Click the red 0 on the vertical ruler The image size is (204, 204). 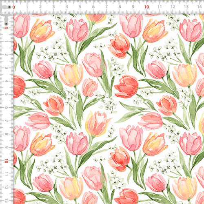click(x=6, y=28)
